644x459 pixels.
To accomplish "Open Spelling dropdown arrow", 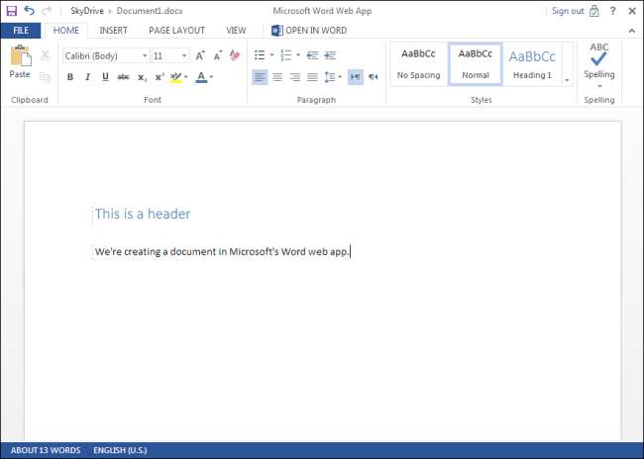I will [599, 86].
